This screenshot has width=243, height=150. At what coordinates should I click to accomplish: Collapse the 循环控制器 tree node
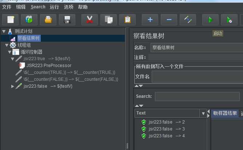pyautogui.click(x=9, y=52)
